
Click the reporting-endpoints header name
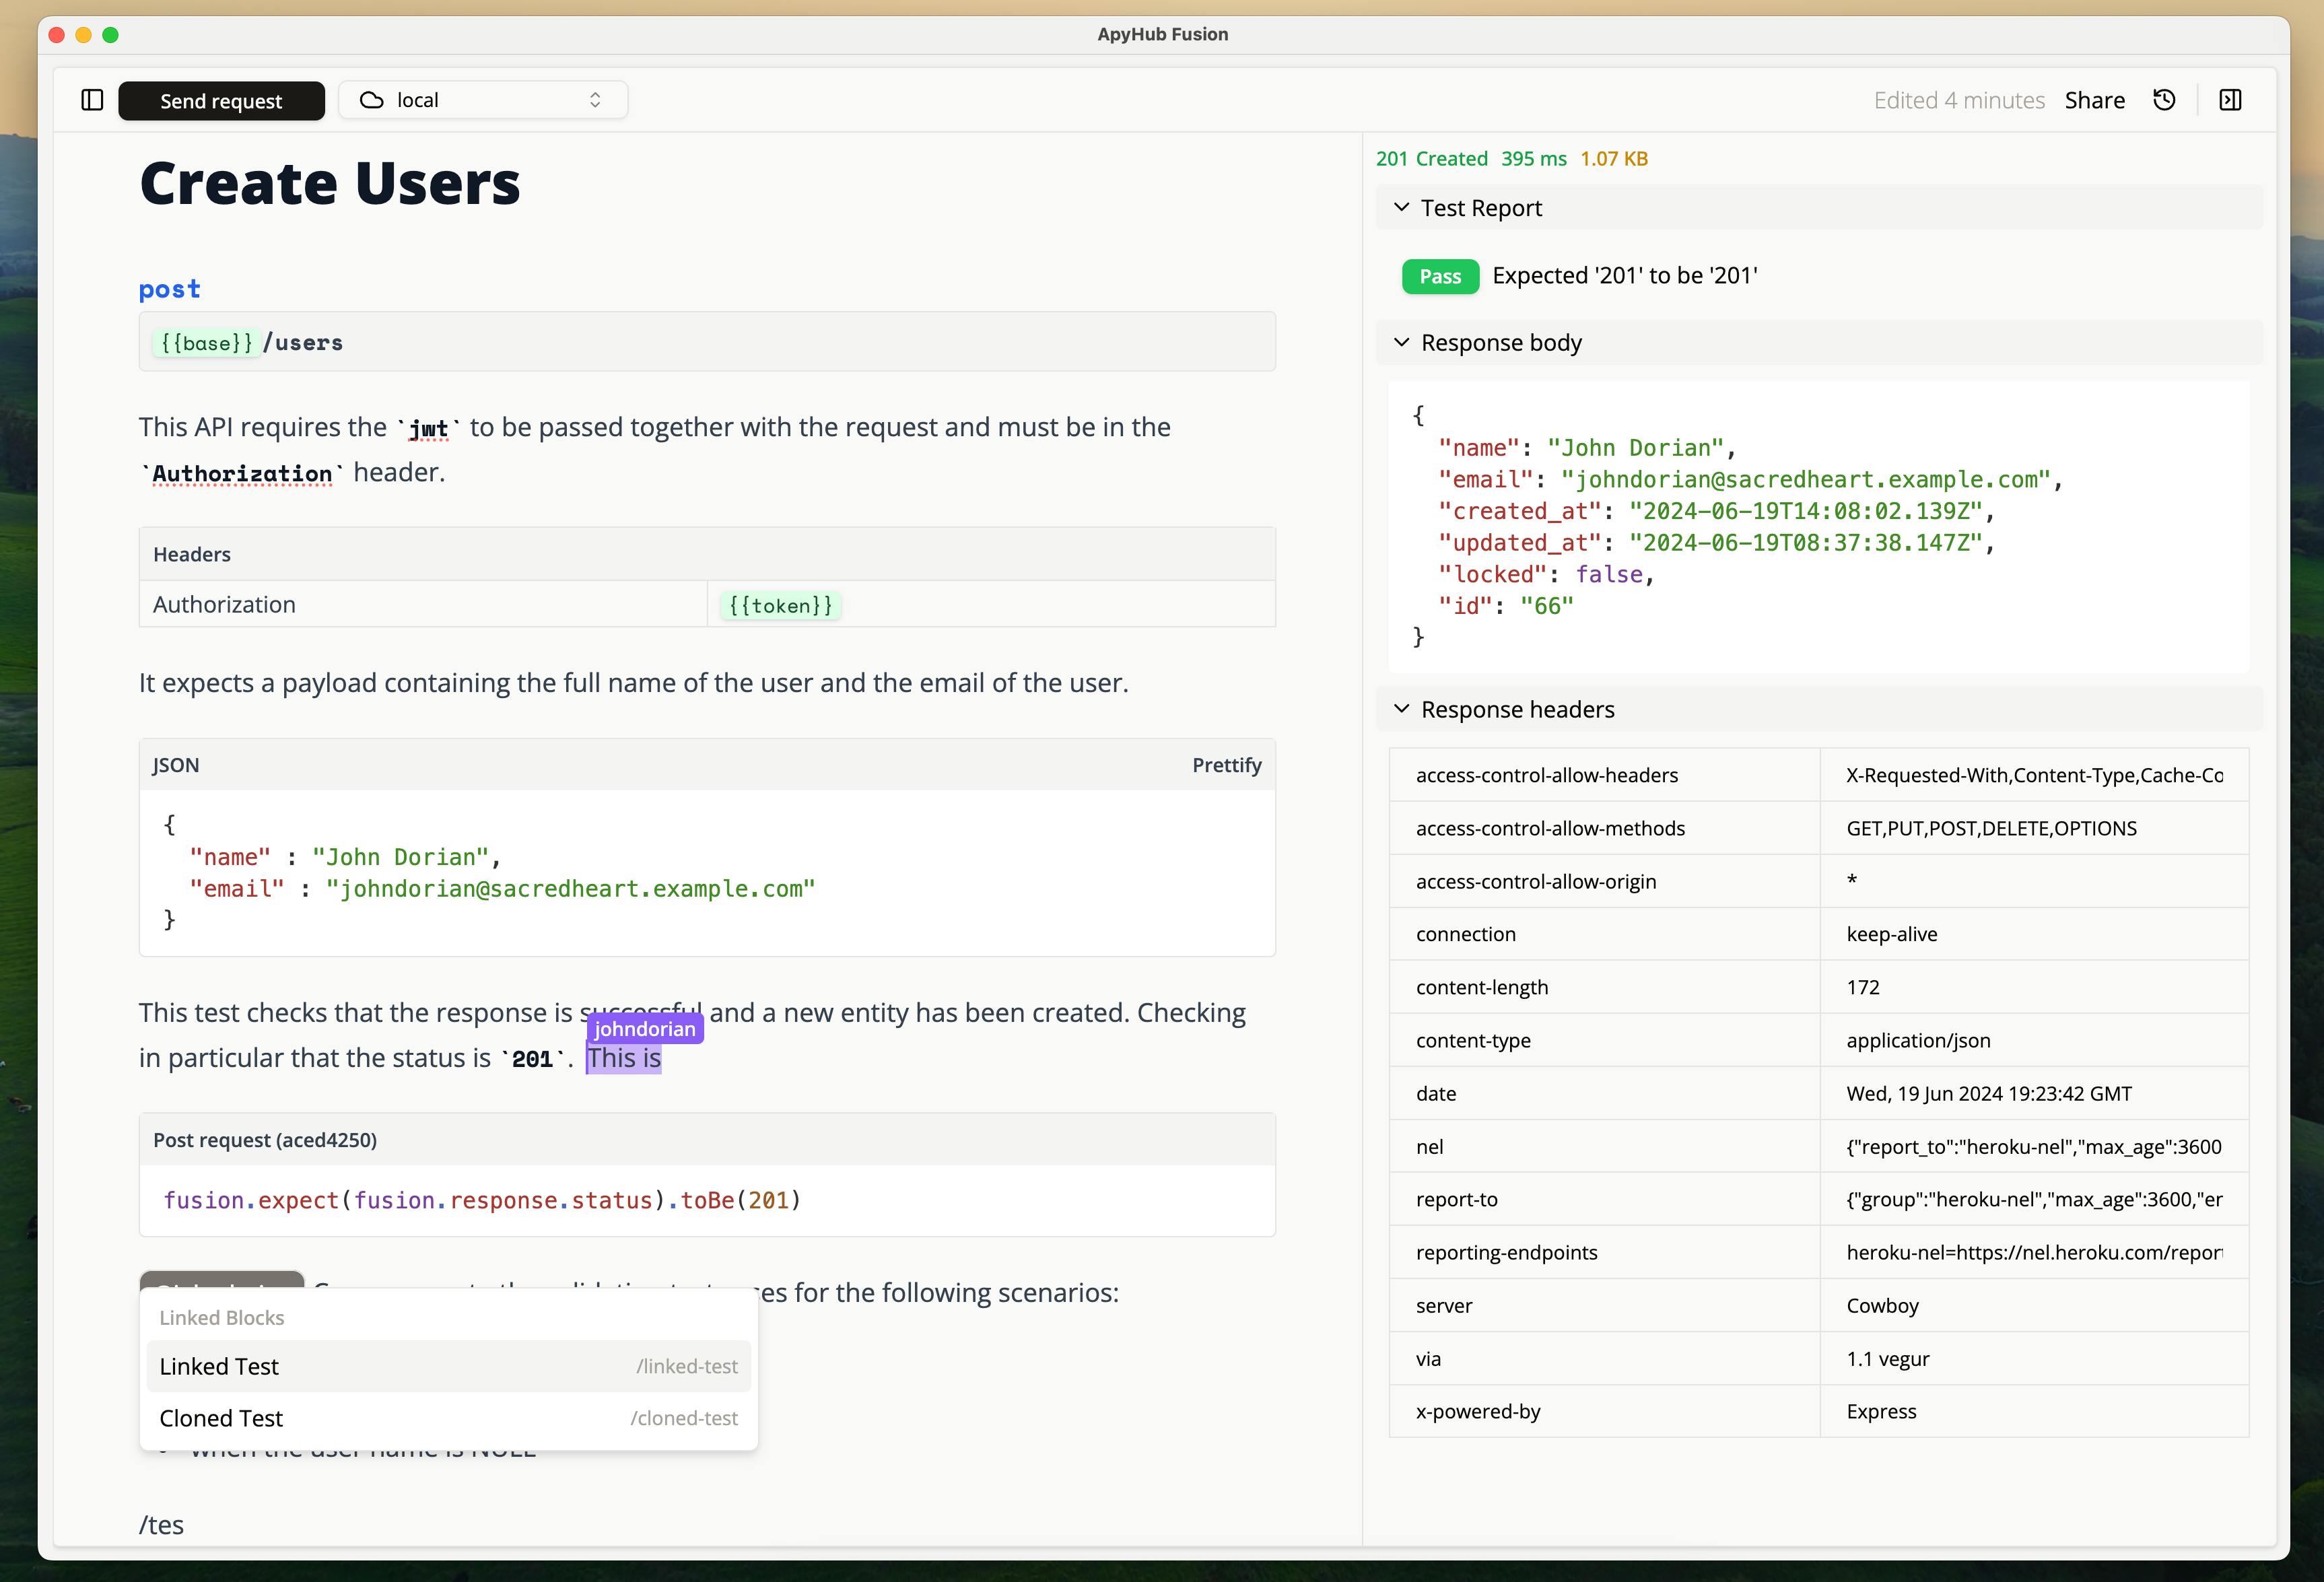pyautogui.click(x=1507, y=1252)
